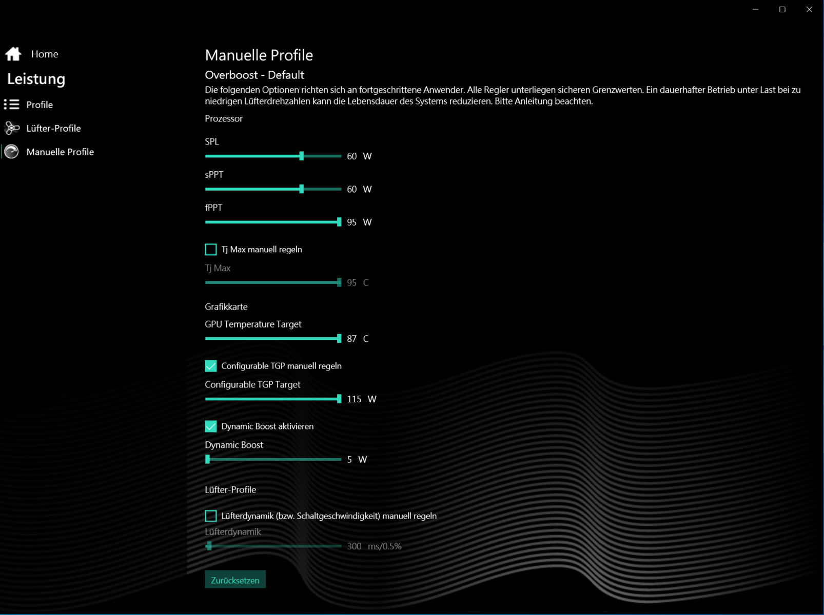Click the SPL slider handle

[x=302, y=156]
